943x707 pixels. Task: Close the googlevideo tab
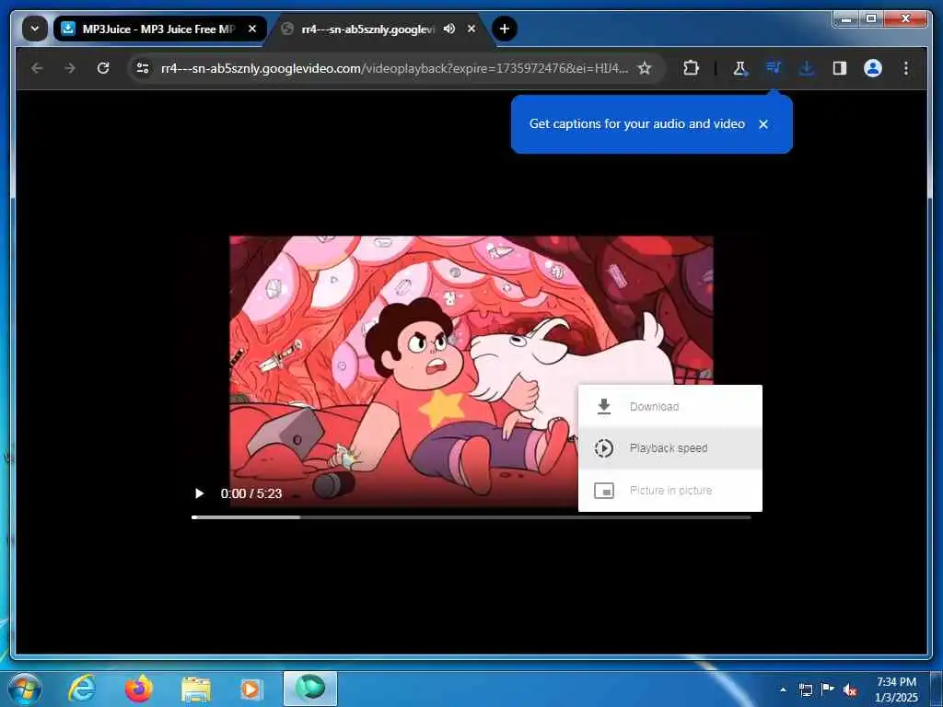click(x=471, y=29)
